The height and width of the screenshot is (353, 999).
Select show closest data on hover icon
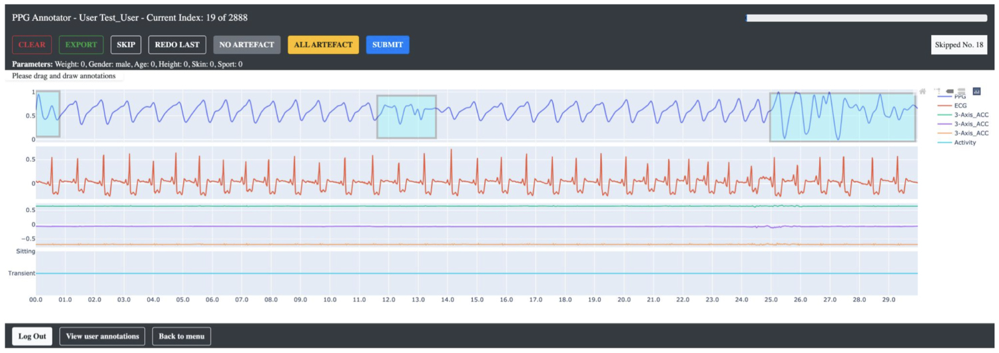(949, 92)
